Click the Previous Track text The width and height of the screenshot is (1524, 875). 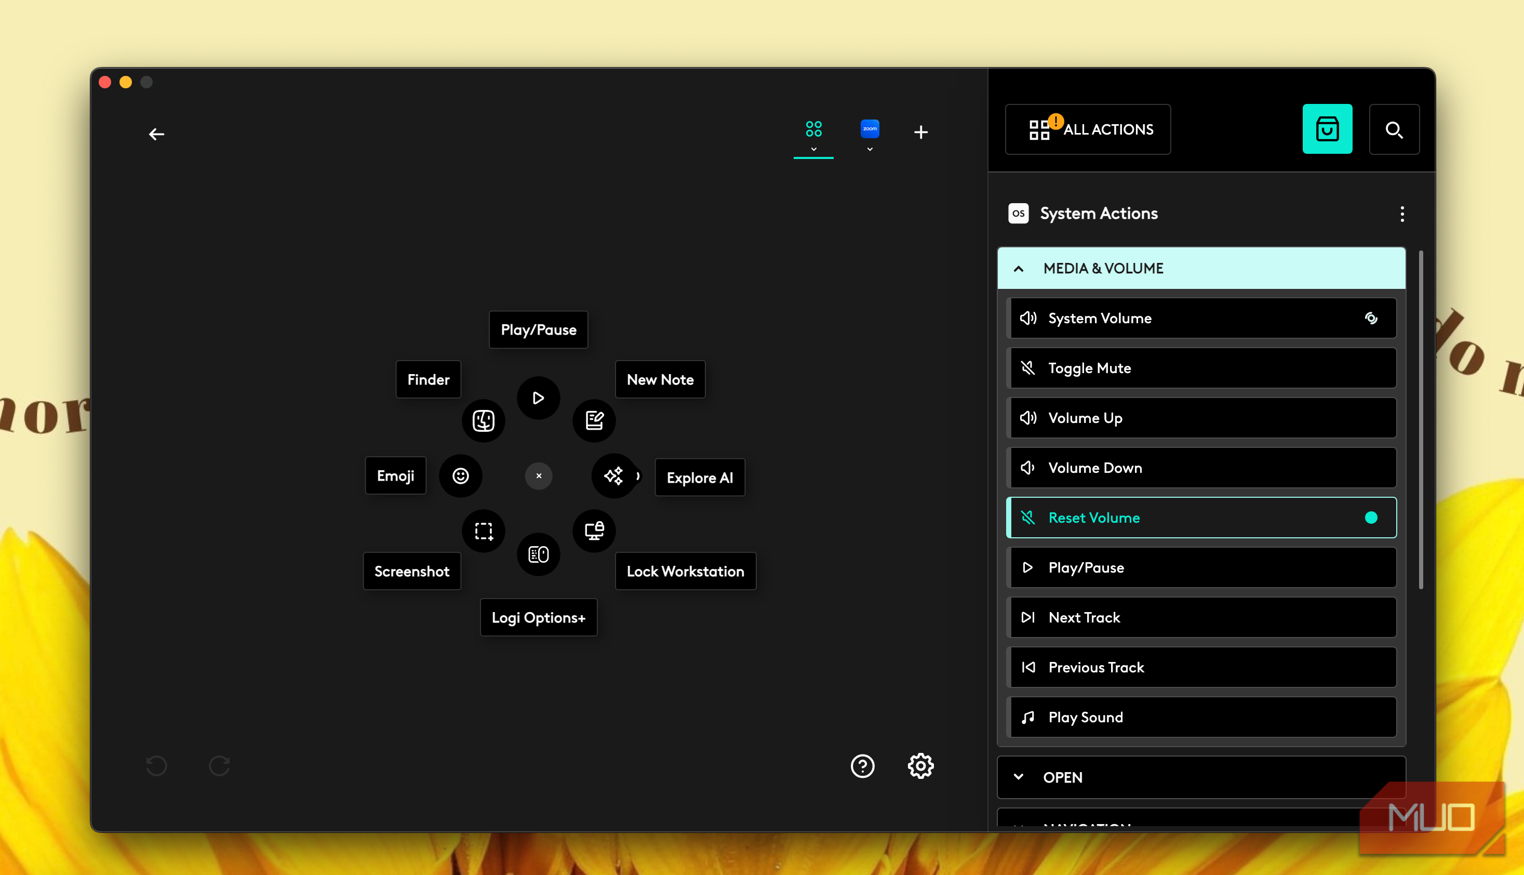[1095, 667]
